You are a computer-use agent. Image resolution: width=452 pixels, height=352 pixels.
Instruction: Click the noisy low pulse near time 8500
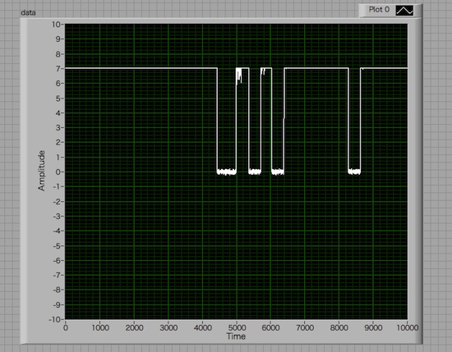(x=354, y=171)
